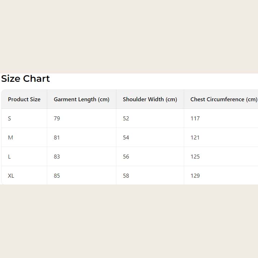The height and width of the screenshot is (258, 258).
Task: Click garment length value 81
Action: point(57,138)
